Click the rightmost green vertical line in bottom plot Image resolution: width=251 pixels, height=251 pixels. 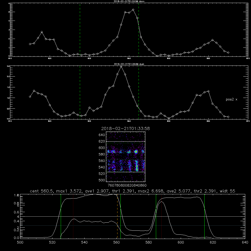pyautogui.click(x=204, y=216)
